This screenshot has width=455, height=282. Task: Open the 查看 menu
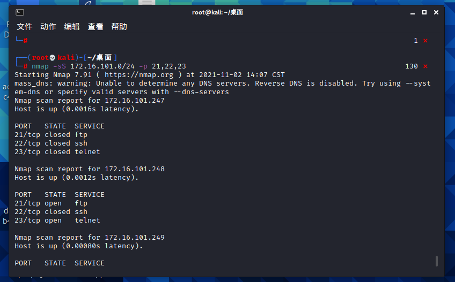(96, 27)
